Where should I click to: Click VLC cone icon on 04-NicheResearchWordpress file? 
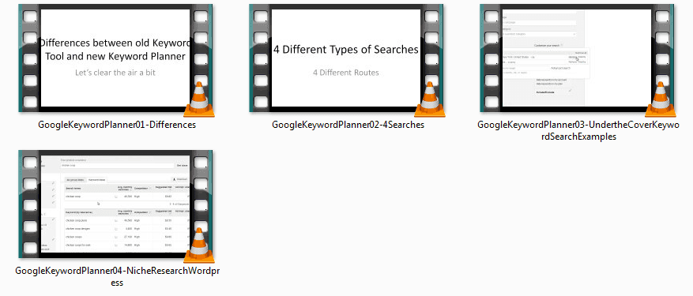199,245
